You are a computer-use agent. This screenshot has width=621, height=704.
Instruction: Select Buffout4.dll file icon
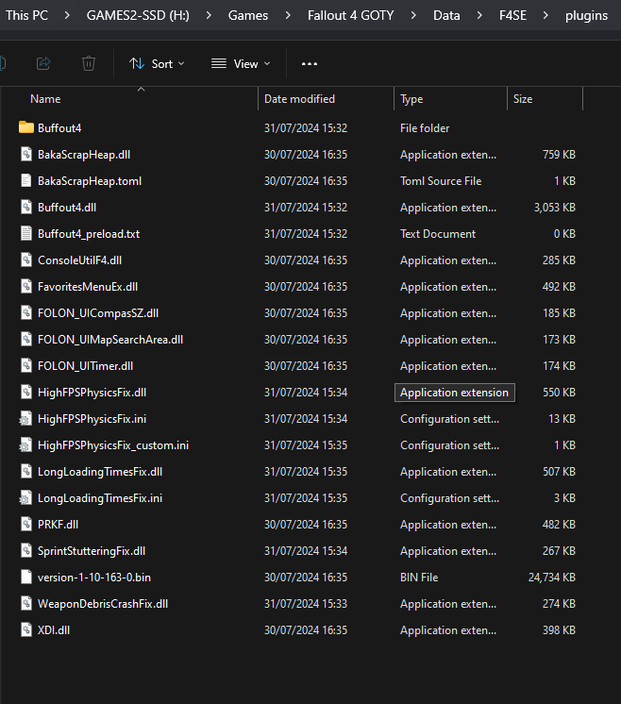[x=26, y=208]
